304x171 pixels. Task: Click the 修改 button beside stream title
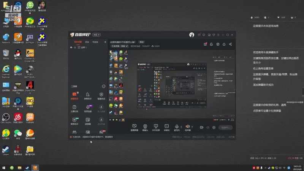[x=142, y=42]
